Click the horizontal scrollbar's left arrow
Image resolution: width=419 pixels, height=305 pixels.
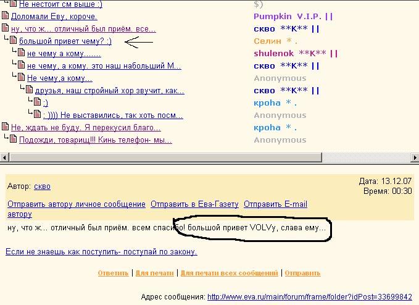pos(5,156)
